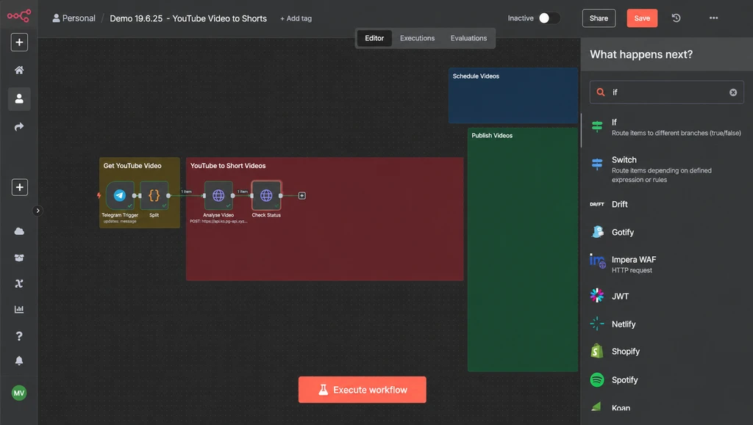Choose the Impera WAF node from results

pyautogui.click(x=666, y=264)
